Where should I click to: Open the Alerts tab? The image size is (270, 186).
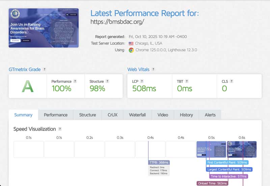pyautogui.click(x=210, y=115)
